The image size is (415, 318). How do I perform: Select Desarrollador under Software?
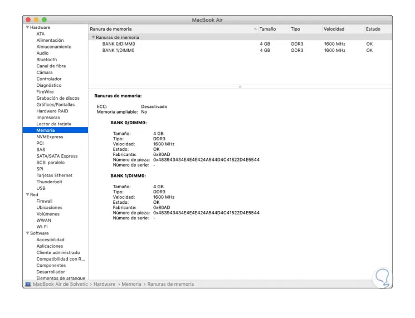tap(51, 272)
